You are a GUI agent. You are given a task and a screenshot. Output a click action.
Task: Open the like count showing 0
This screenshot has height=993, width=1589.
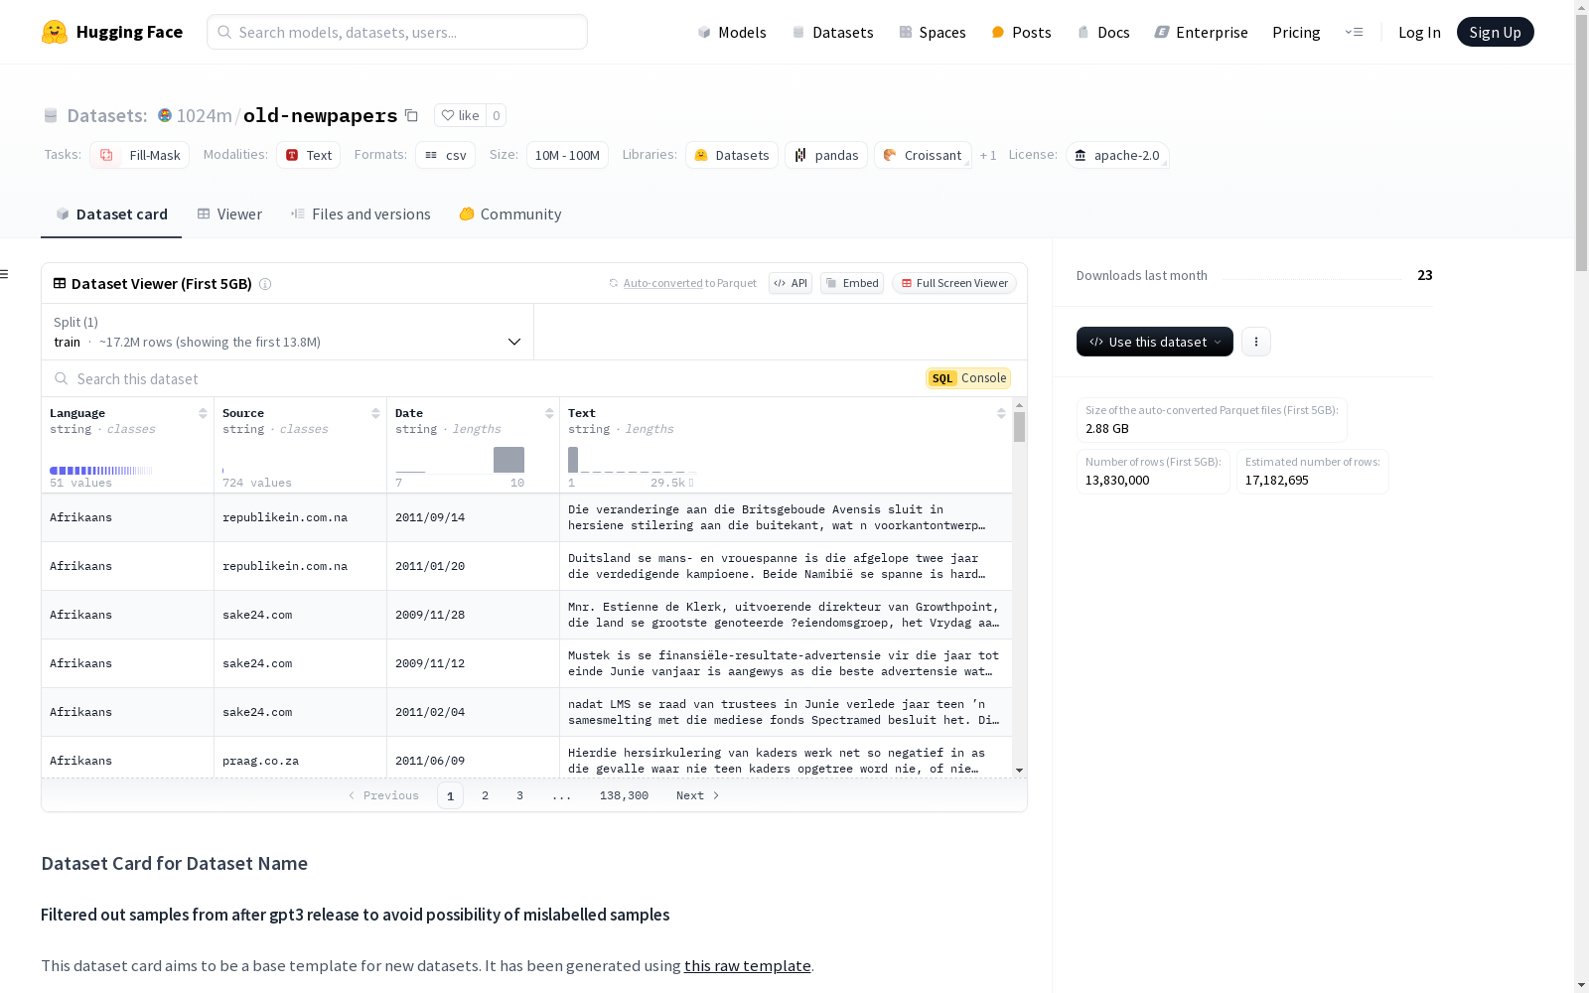pyautogui.click(x=497, y=115)
